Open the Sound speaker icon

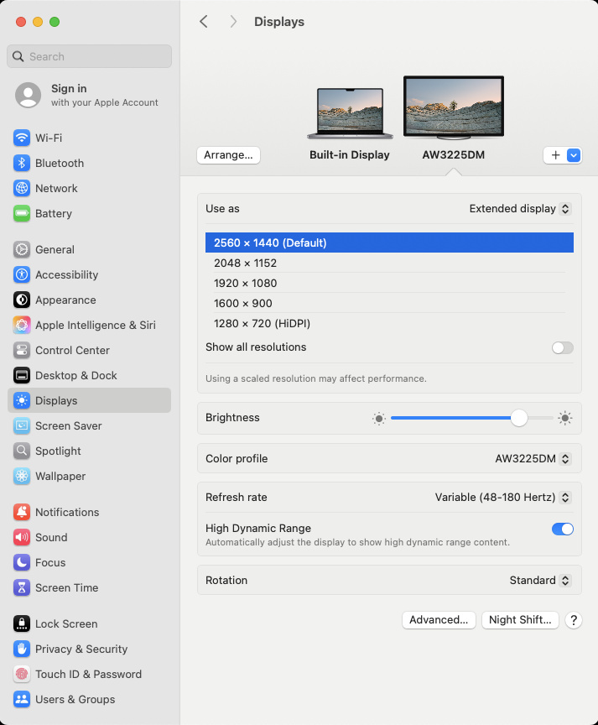(22, 537)
